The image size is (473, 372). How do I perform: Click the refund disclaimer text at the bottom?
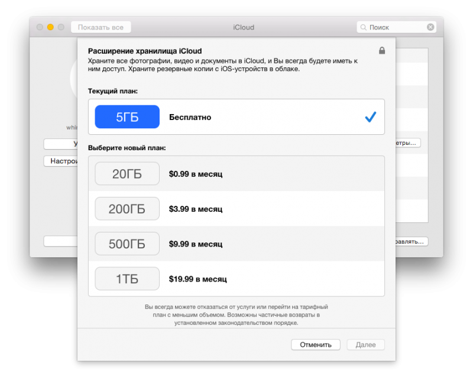coord(236,315)
